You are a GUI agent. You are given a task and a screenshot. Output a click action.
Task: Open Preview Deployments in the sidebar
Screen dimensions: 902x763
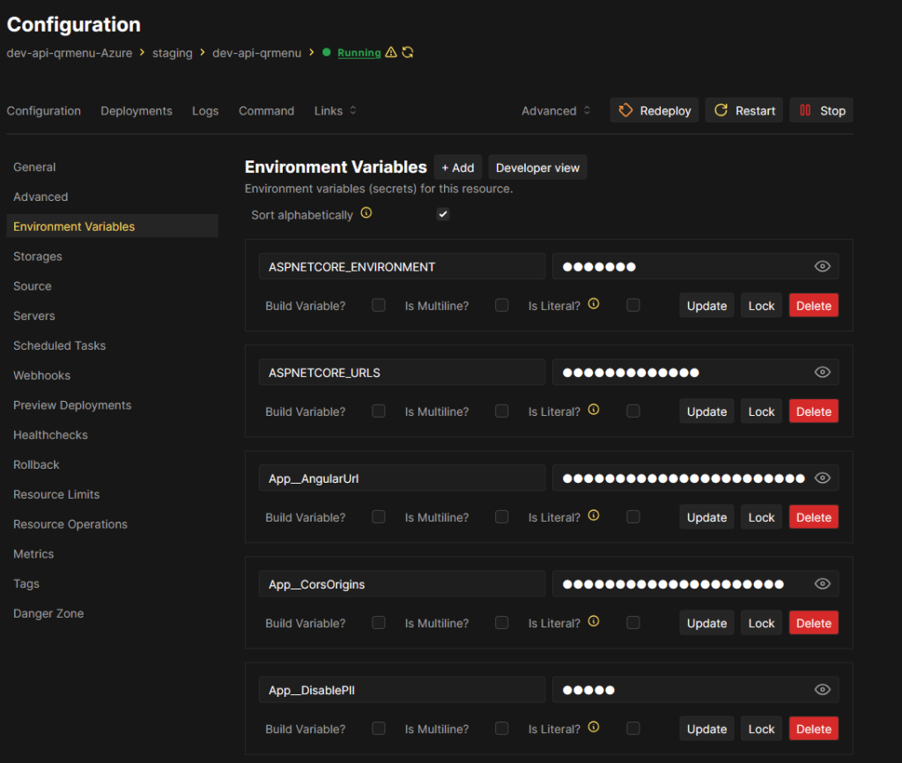[x=72, y=405]
